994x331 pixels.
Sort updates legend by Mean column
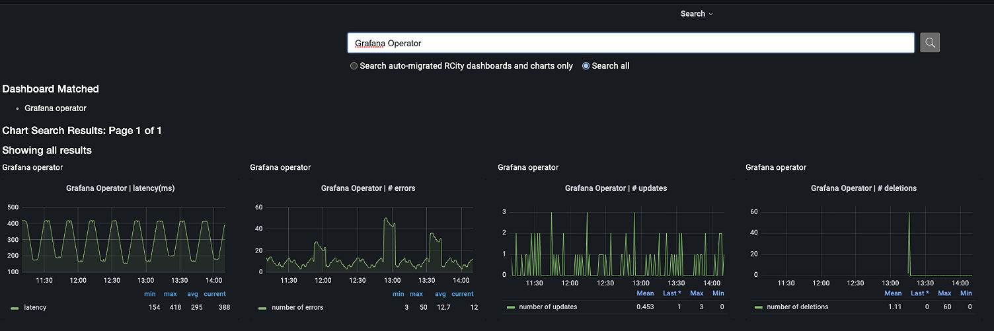click(645, 293)
